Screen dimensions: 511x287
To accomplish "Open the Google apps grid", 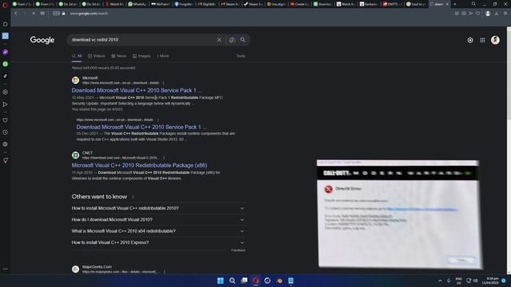I will tap(482, 40).
